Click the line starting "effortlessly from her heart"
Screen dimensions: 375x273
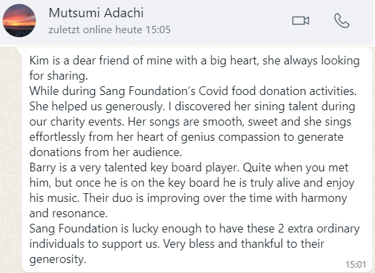coord(187,137)
